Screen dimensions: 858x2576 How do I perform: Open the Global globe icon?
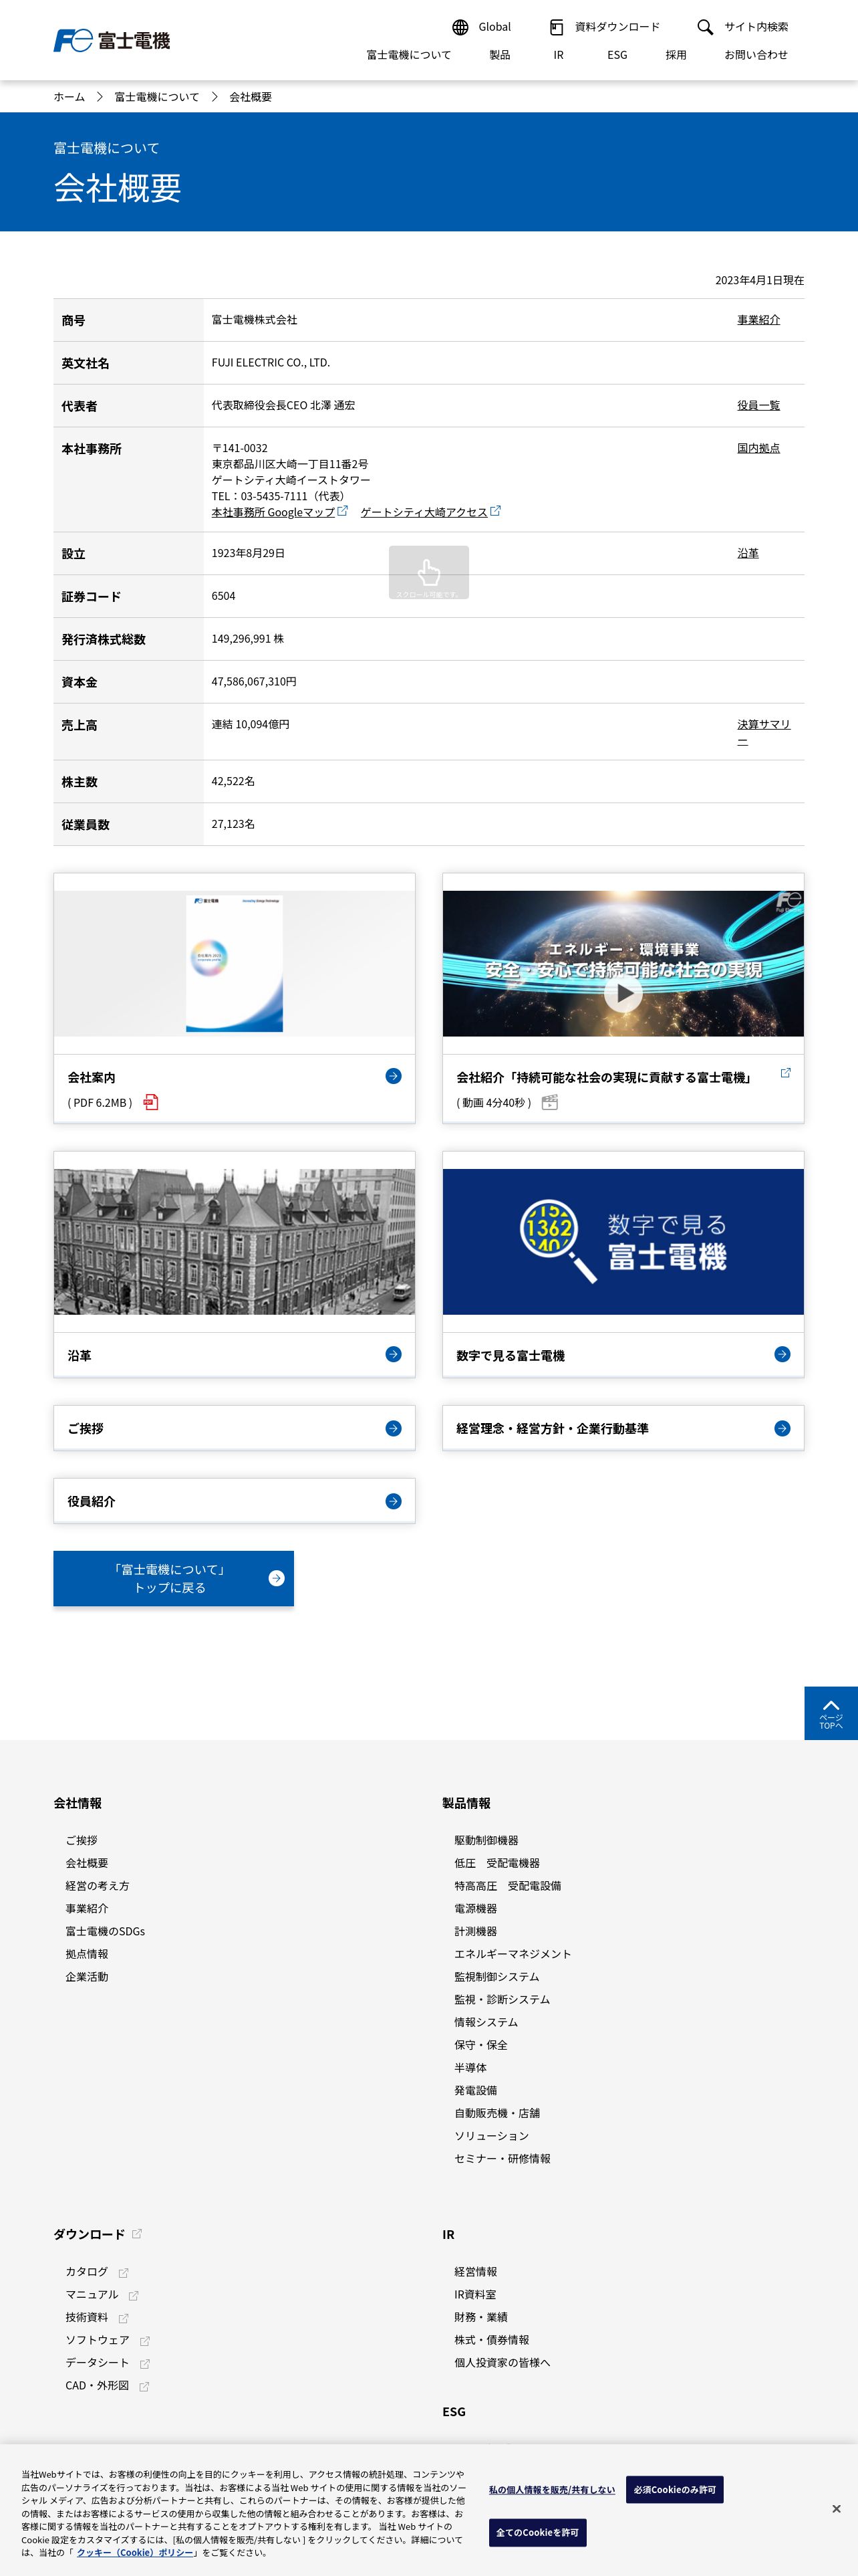460,27
